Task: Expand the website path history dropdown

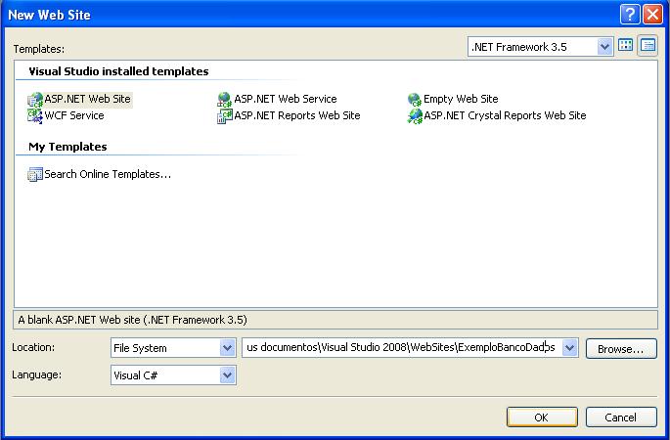Action: click(x=570, y=348)
